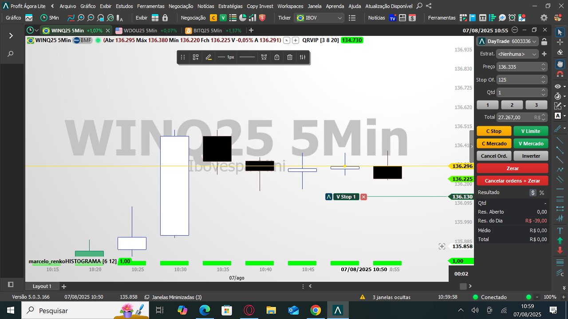The image size is (568, 319).
Task: Select the hand pan tool
Action: (560, 64)
